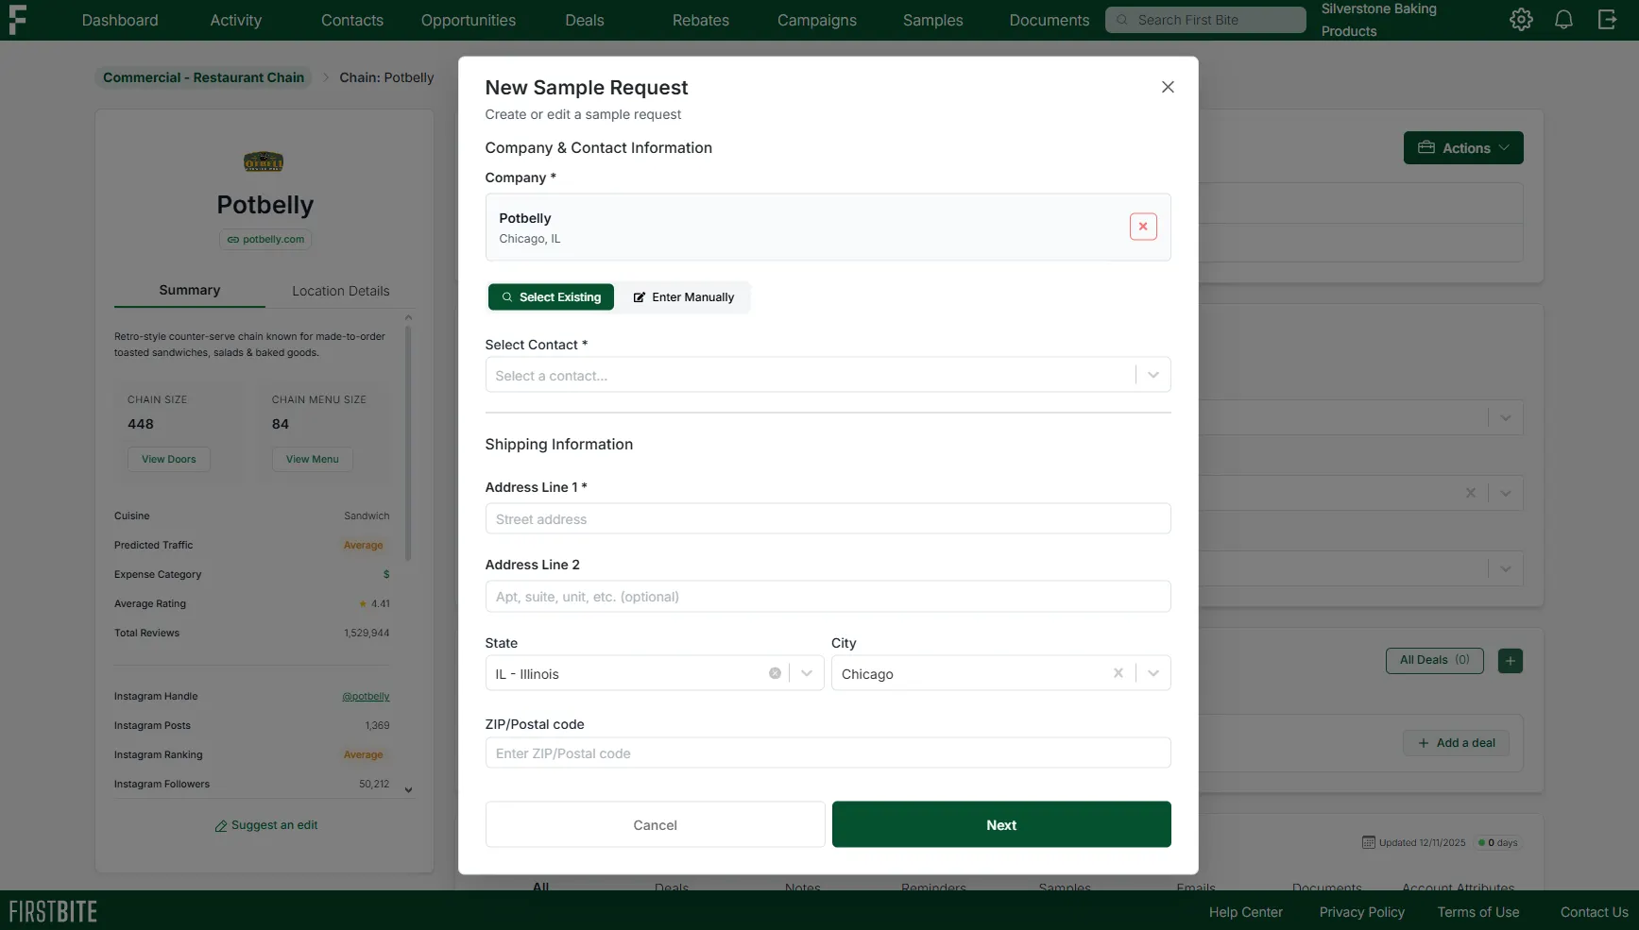Open the Actions dropdown button
This screenshot has height=930, width=1639.
point(1463,148)
